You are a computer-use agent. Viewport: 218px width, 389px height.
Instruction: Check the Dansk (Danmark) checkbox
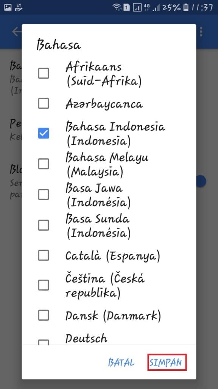click(43, 315)
